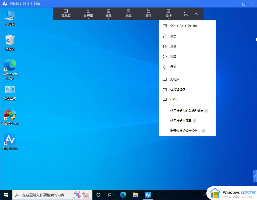Expand the system tray hidden icons chevron
Viewport: 257px width, 200px height.
pyautogui.click(x=205, y=195)
